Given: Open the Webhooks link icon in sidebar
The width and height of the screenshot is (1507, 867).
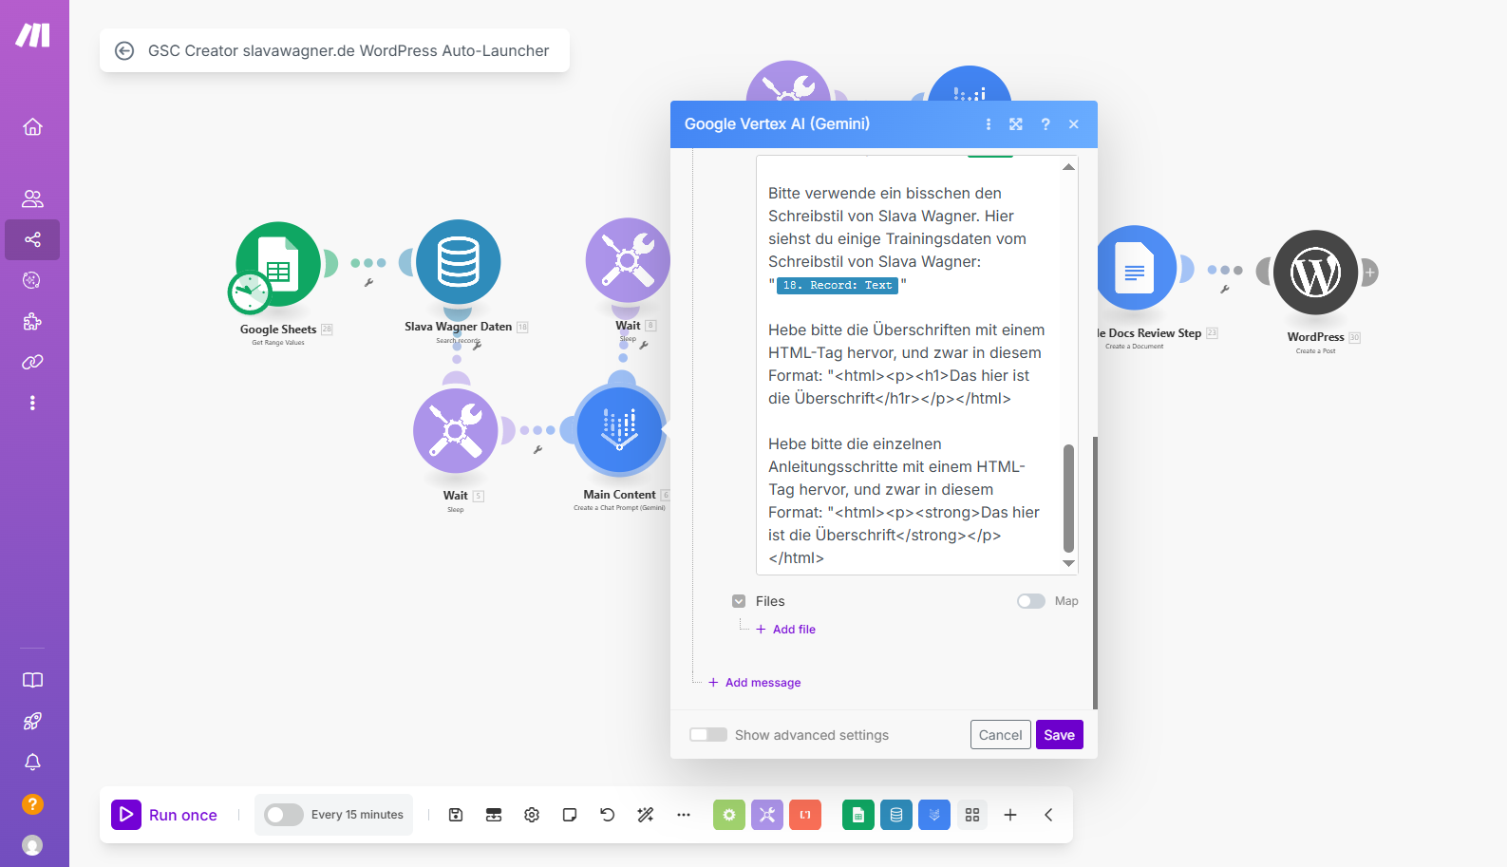Looking at the screenshot, I should [32, 362].
